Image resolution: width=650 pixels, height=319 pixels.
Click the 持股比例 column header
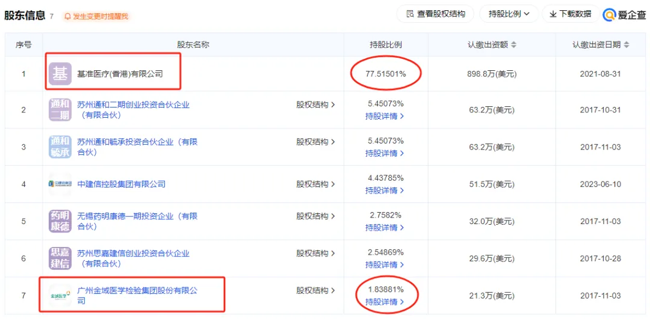click(386, 44)
